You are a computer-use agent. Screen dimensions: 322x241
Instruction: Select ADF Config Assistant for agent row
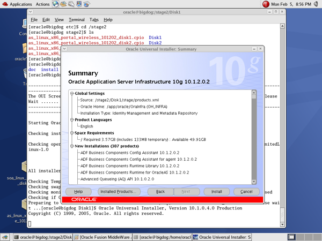point(138,159)
